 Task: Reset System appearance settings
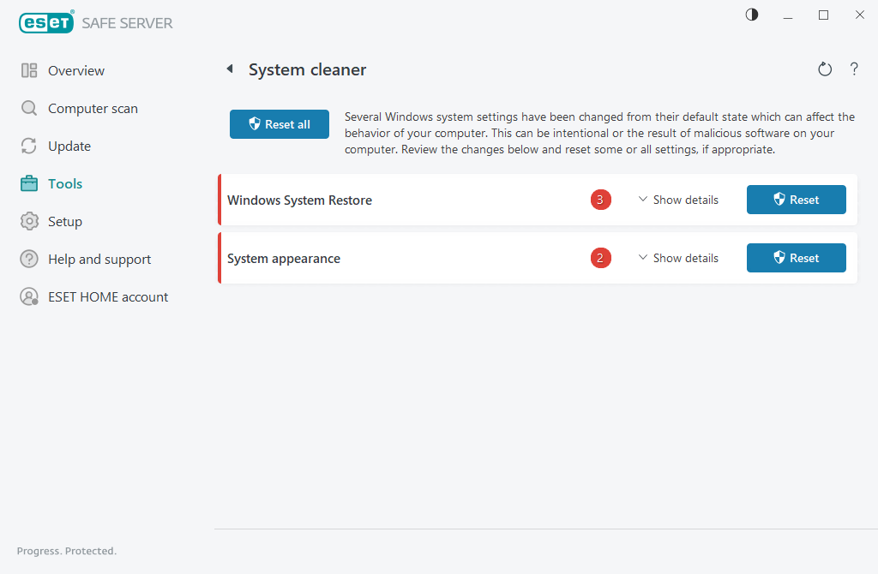pos(797,258)
